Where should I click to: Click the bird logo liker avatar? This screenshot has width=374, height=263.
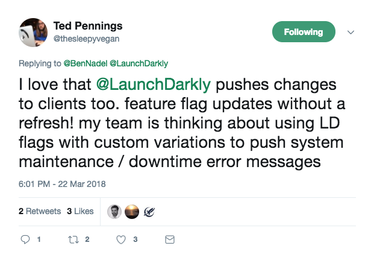(148, 211)
